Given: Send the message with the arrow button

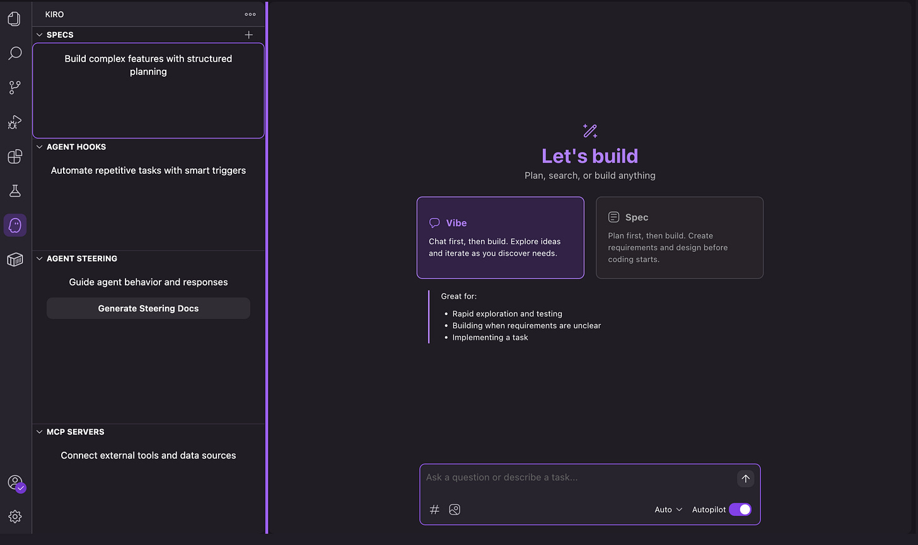Looking at the screenshot, I should click(x=745, y=479).
